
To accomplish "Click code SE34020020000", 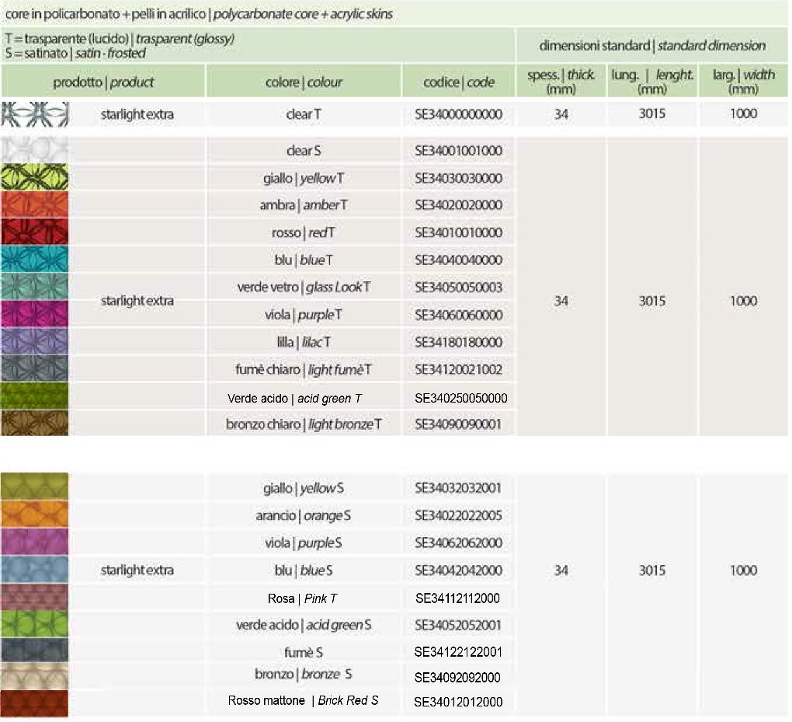I will pos(459,204).
